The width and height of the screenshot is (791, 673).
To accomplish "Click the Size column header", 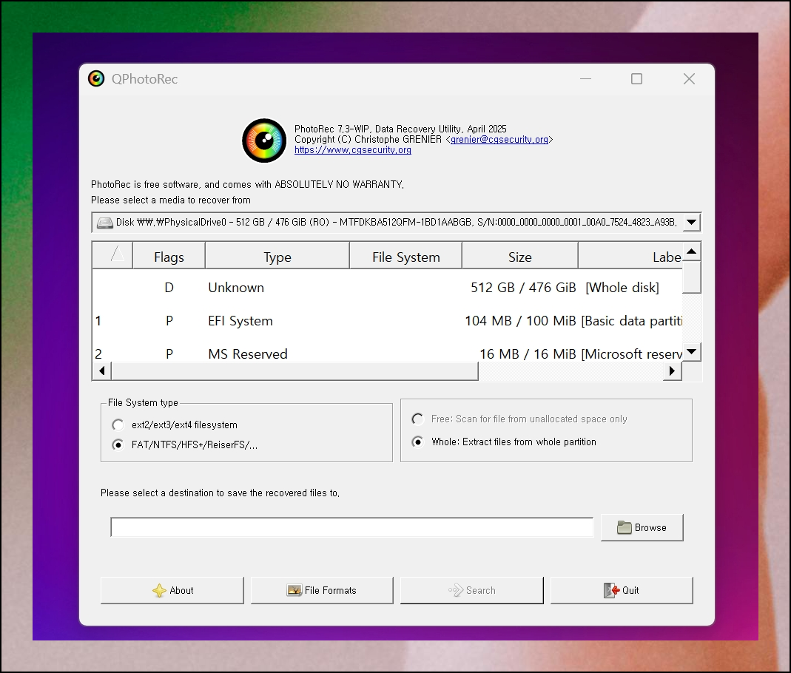I will point(519,256).
